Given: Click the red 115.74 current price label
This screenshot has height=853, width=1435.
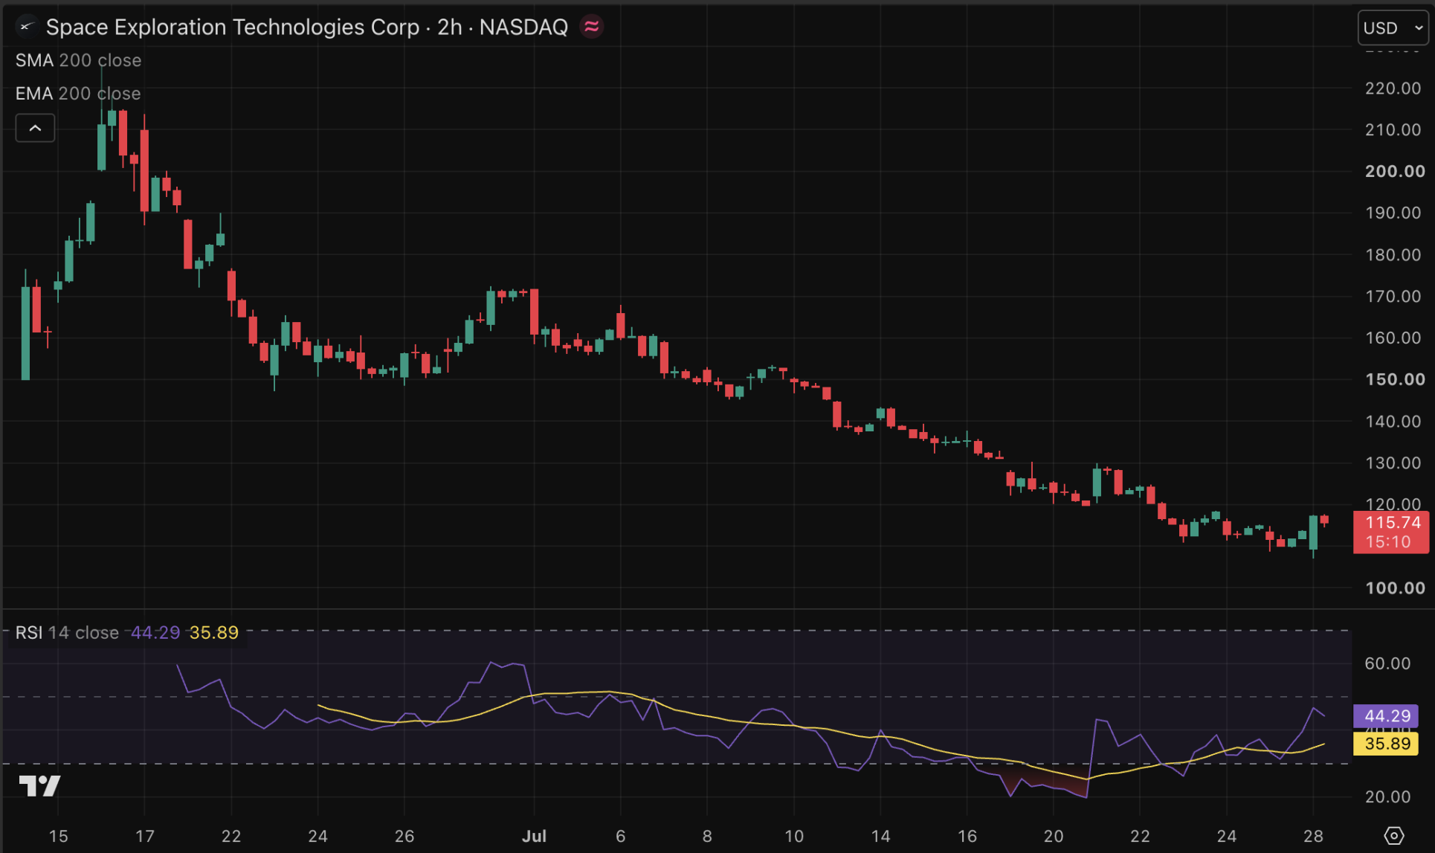Looking at the screenshot, I should [x=1393, y=522].
